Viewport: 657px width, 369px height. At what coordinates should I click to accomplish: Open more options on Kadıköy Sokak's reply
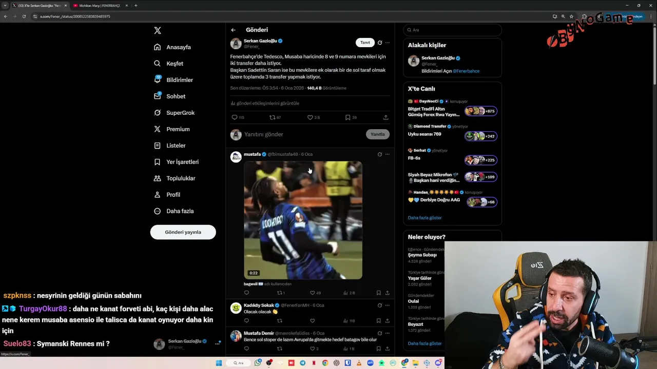pyautogui.click(x=388, y=305)
